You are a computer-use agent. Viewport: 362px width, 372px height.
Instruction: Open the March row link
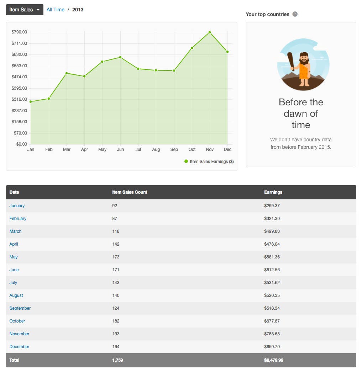(15, 231)
